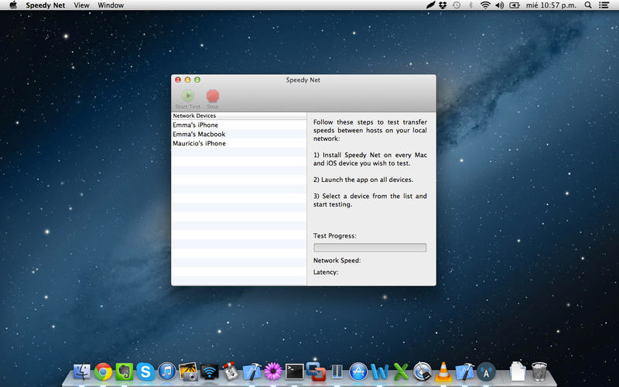
Task: Launch Microsoft Excel from the Dock
Action: point(401,372)
